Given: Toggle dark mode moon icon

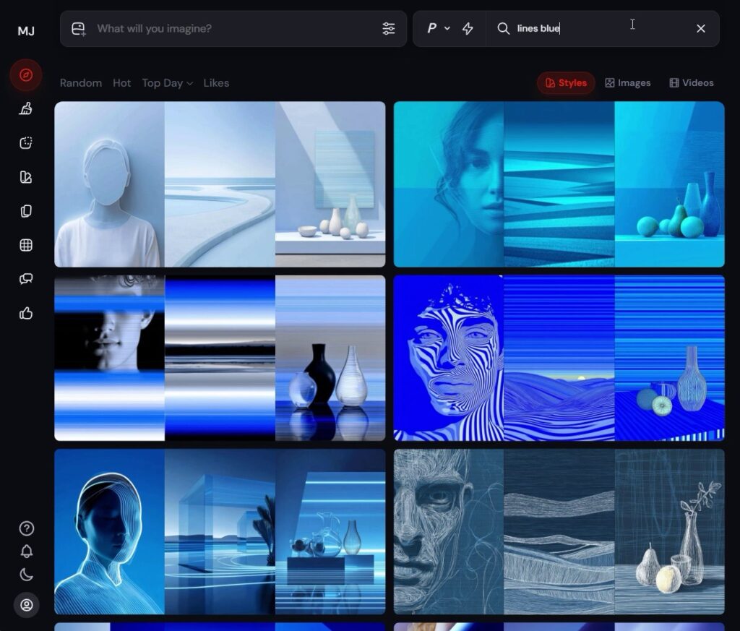Looking at the screenshot, I should [x=26, y=575].
